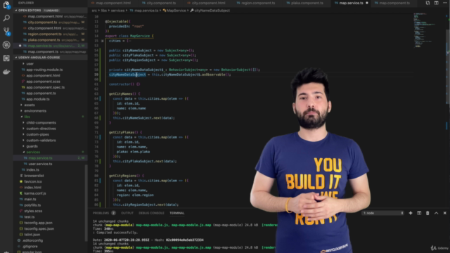Open the OUTPUT panel tab
The width and height of the screenshot is (450, 253).
pyautogui.click(x=127, y=213)
